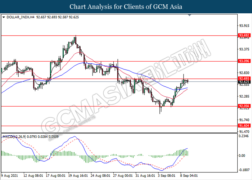Click the 93.375 price scale value
Screen dimensions: 252x180
pos(244,49)
